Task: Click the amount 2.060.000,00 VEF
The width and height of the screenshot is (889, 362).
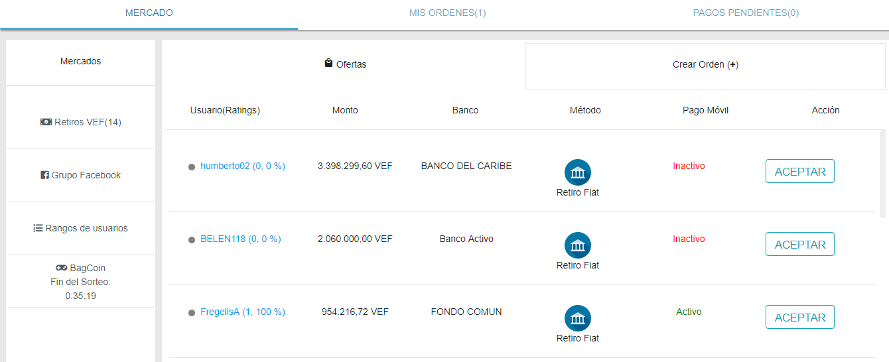Action: click(355, 239)
